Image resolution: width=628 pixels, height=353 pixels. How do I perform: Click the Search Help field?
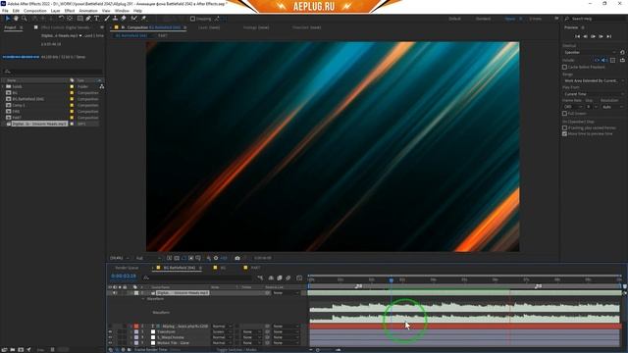click(594, 19)
